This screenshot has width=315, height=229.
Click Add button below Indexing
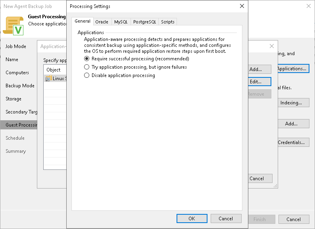click(294, 124)
